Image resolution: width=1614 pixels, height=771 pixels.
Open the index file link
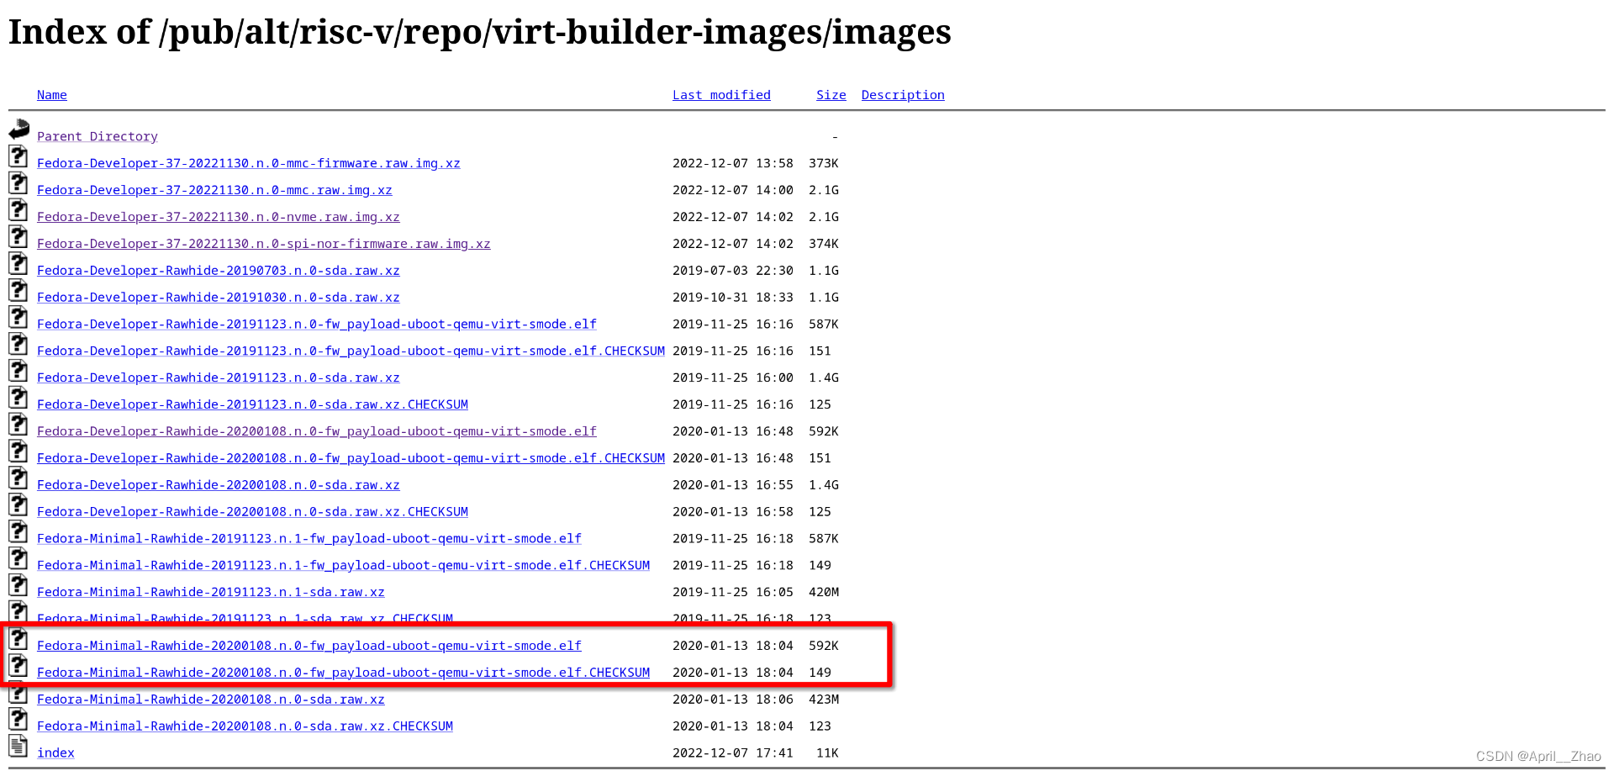(x=55, y=753)
